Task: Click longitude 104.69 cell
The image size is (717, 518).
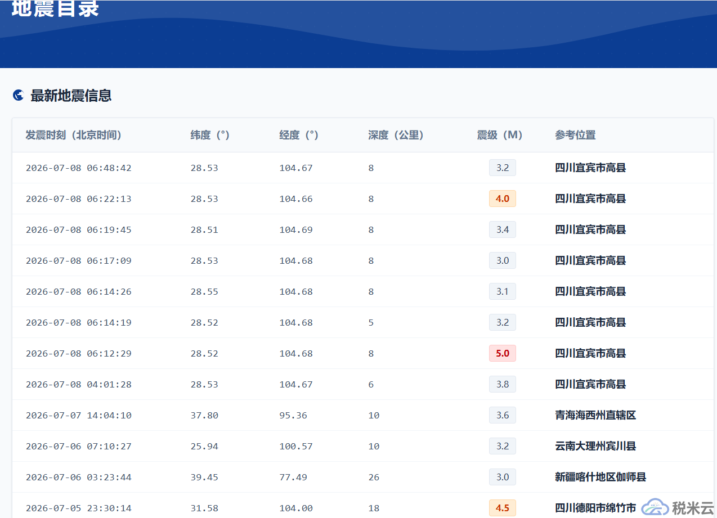Action: click(x=296, y=230)
